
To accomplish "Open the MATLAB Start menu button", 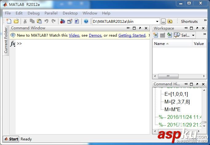I will tap(11, 139).
